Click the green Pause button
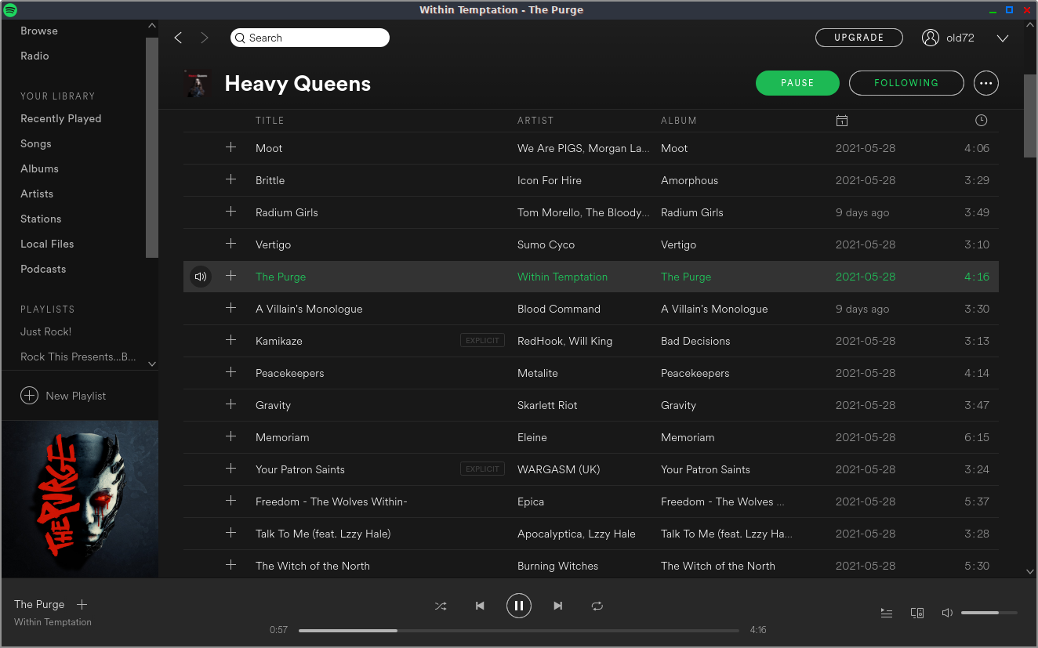This screenshot has width=1038, height=648. tap(797, 83)
